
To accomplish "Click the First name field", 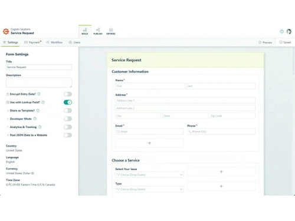I will coord(150,86).
